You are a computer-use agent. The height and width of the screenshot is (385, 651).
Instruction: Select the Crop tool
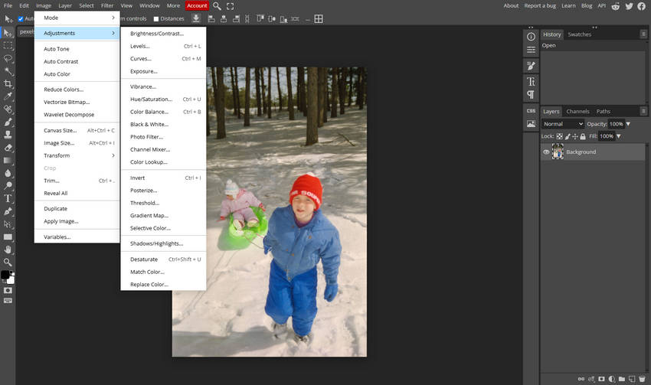click(x=8, y=83)
